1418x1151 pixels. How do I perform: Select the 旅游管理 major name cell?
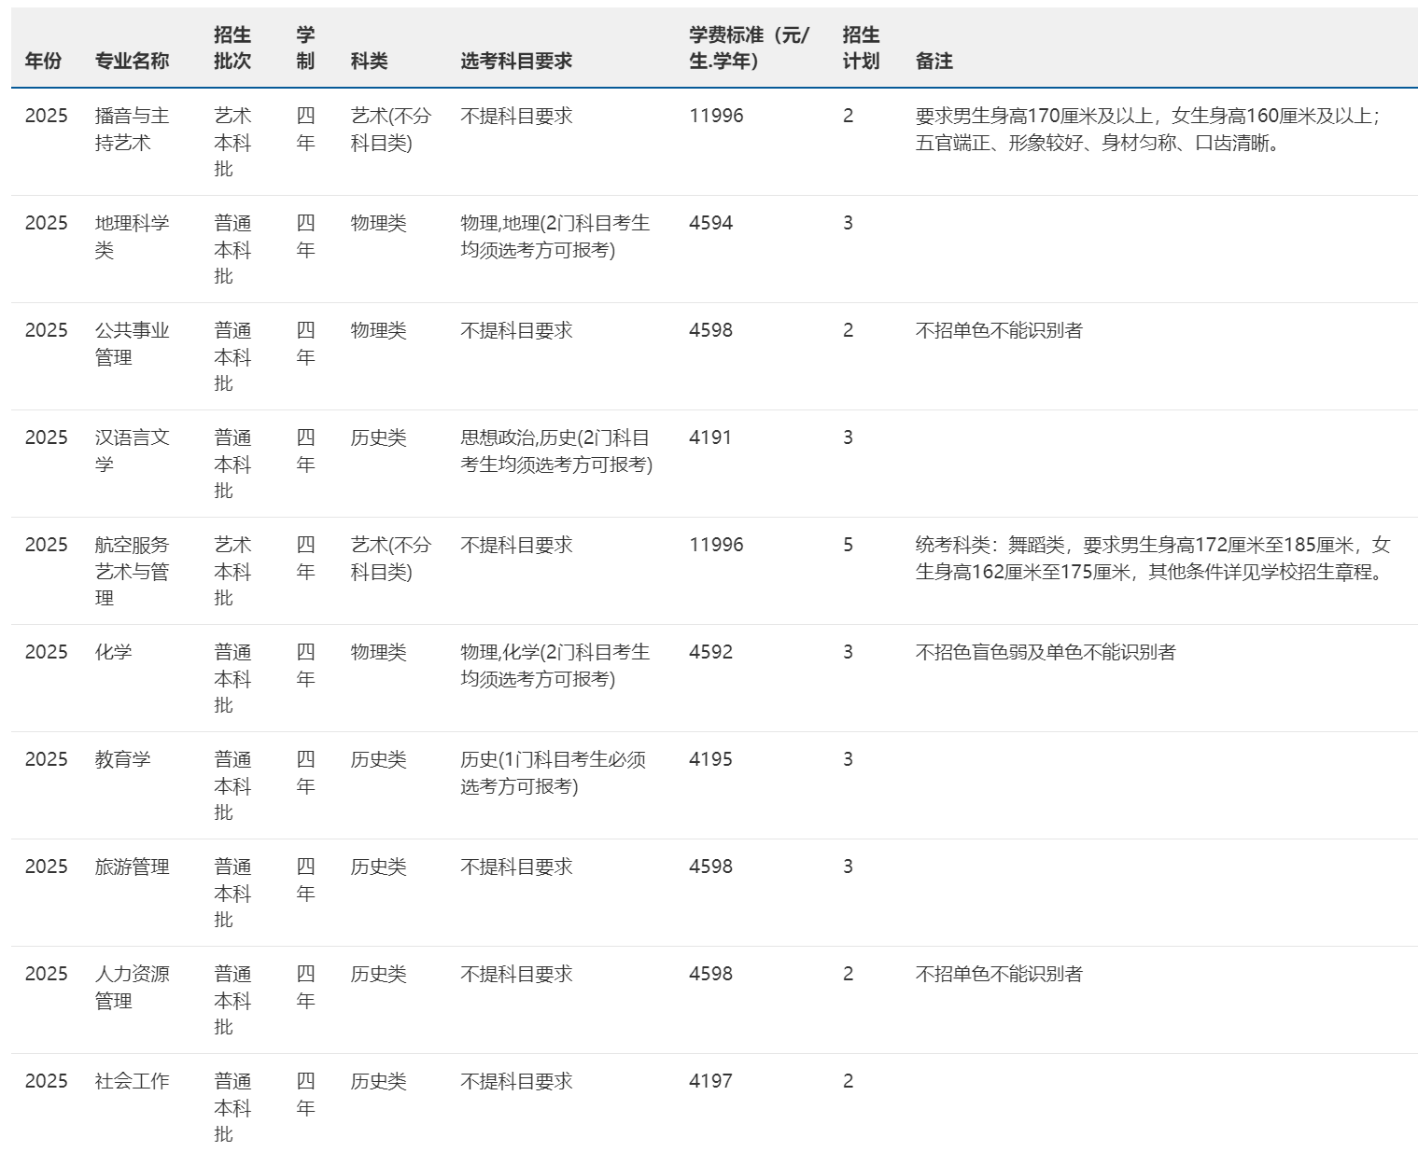[132, 867]
